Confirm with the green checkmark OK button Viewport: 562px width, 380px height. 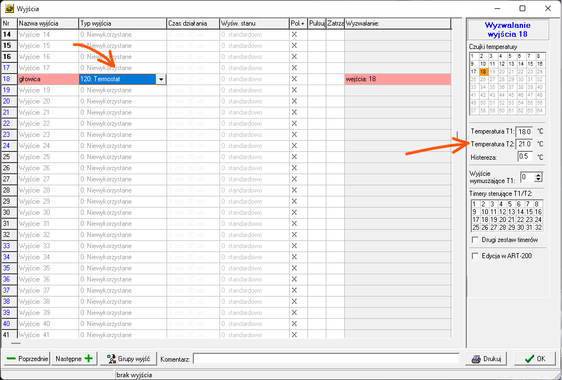click(535, 359)
